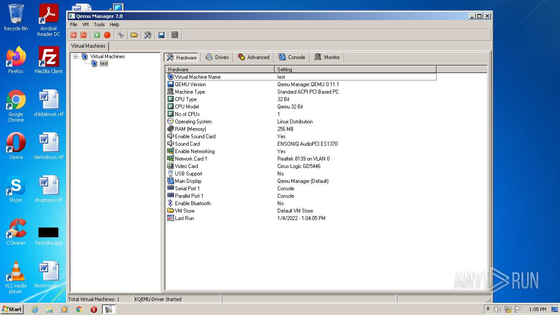
Task: Click the 'ENSONIQ AudioPCI ES1370' setting value
Action: (x=307, y=144)
